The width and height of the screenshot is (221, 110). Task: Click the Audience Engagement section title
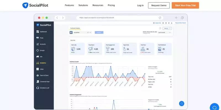pyautogui.click(x=75, y=95)
